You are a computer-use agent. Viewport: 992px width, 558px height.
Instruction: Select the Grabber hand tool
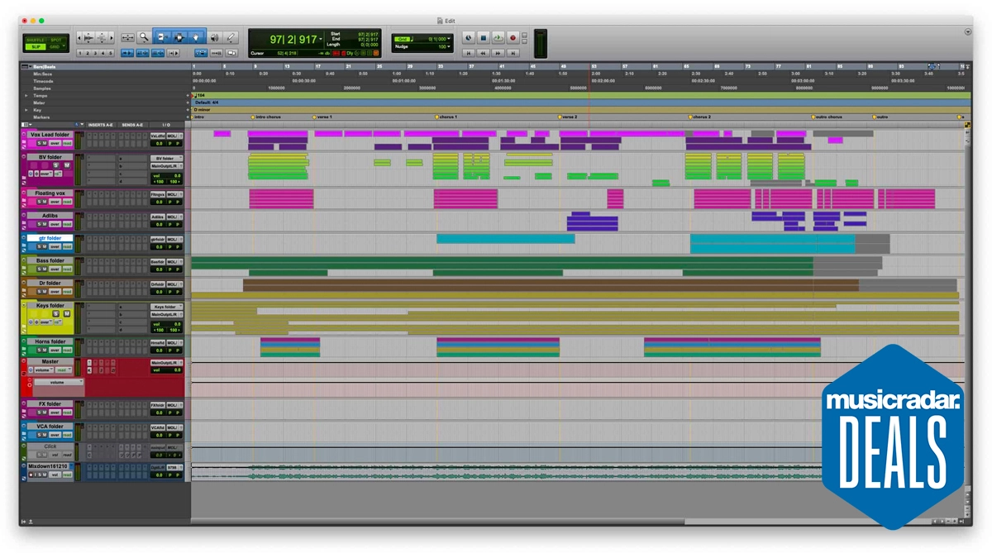pyautogui.click(x=196, y=37)
